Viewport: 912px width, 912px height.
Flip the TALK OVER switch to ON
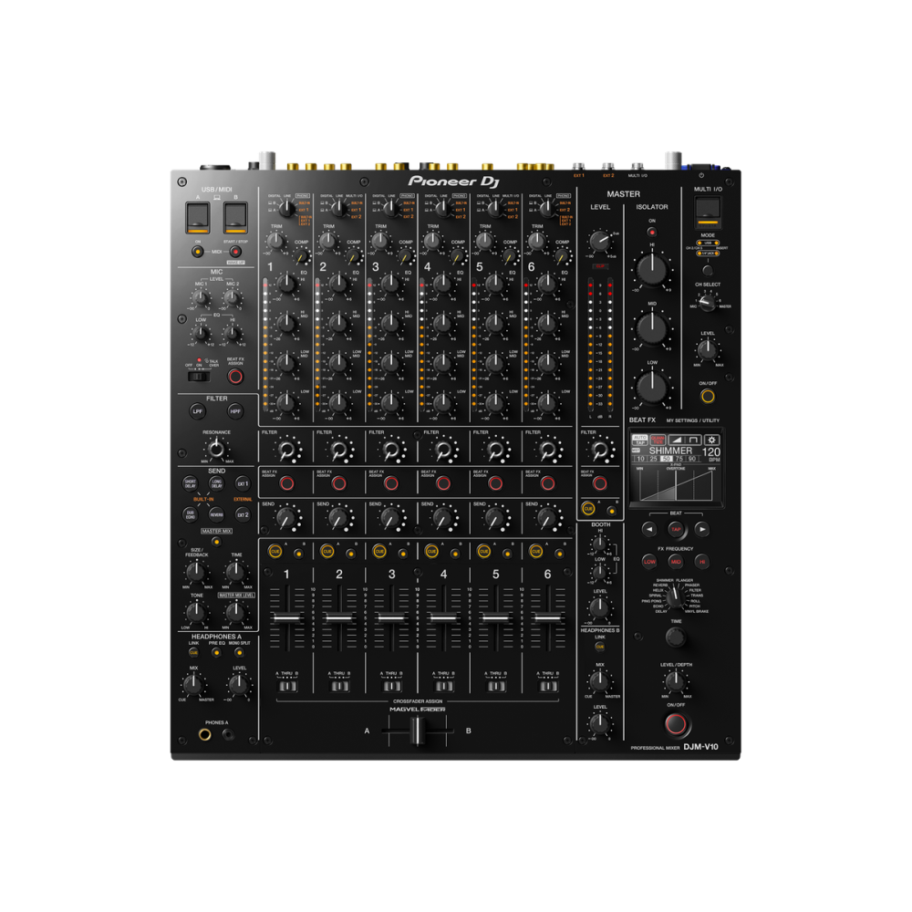pyautogui.click(x=198, y=377)
